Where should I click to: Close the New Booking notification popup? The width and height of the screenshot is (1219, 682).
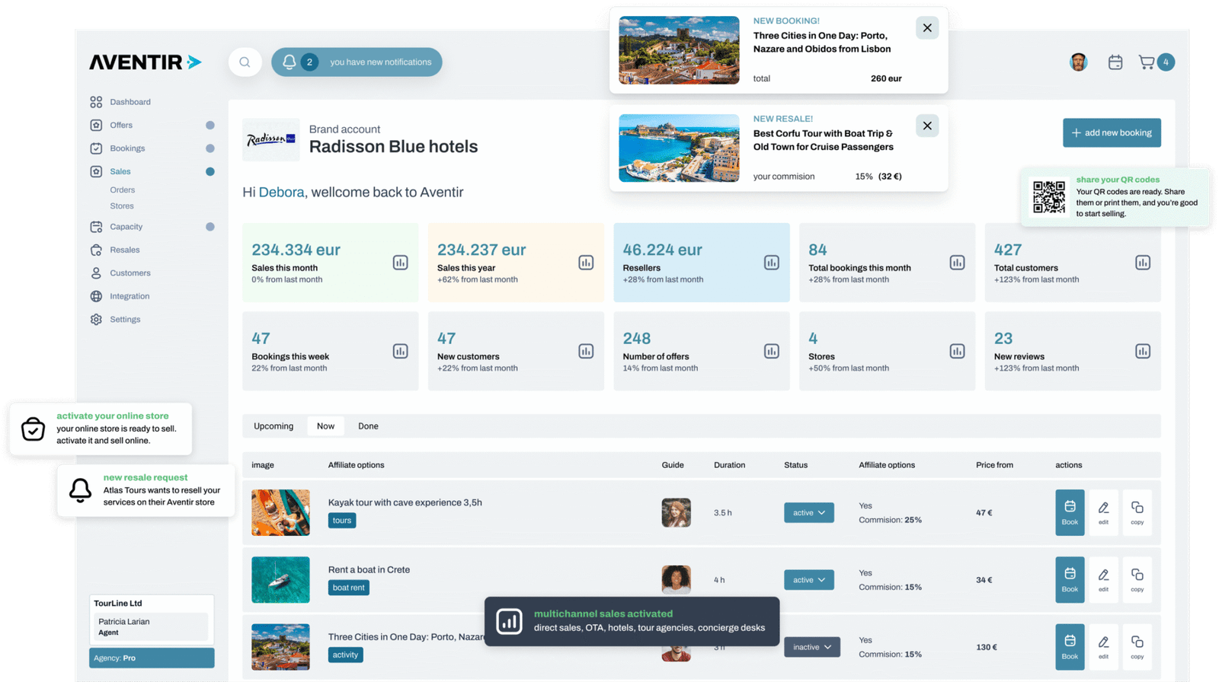[x=927, y=28]
